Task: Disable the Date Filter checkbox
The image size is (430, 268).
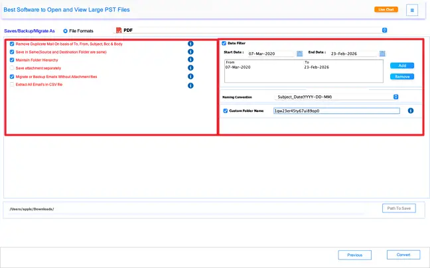Action: pos(224,44)
